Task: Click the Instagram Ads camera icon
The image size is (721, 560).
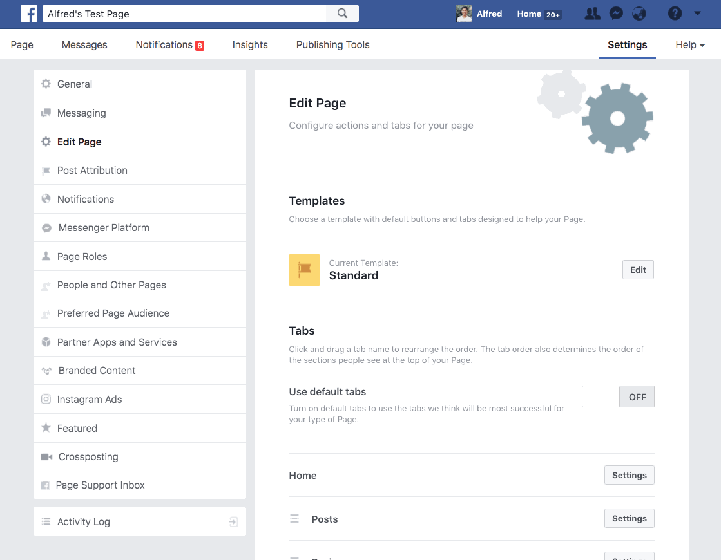Action: pyautogui.click(x=46, y=398)
